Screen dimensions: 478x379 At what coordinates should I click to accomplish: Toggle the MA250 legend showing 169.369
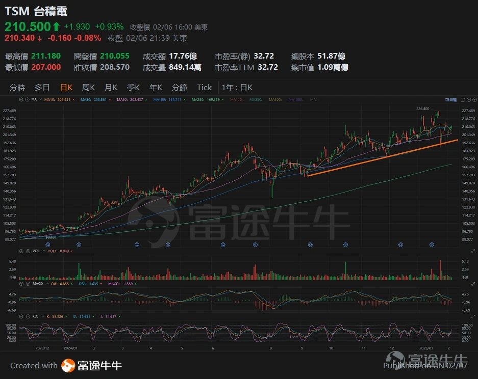pyautogui.click(x=208, y=99)
